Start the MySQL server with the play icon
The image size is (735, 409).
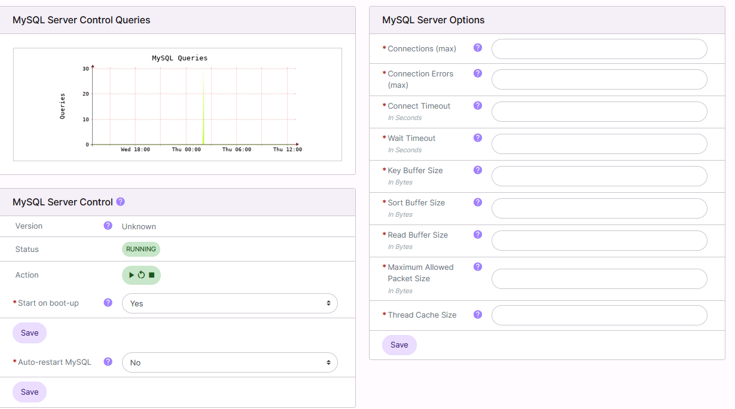132,275
